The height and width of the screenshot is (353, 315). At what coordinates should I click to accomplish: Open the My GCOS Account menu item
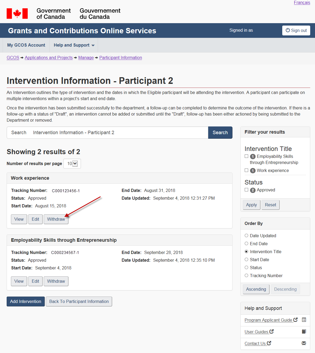click(x=26, y=45)
